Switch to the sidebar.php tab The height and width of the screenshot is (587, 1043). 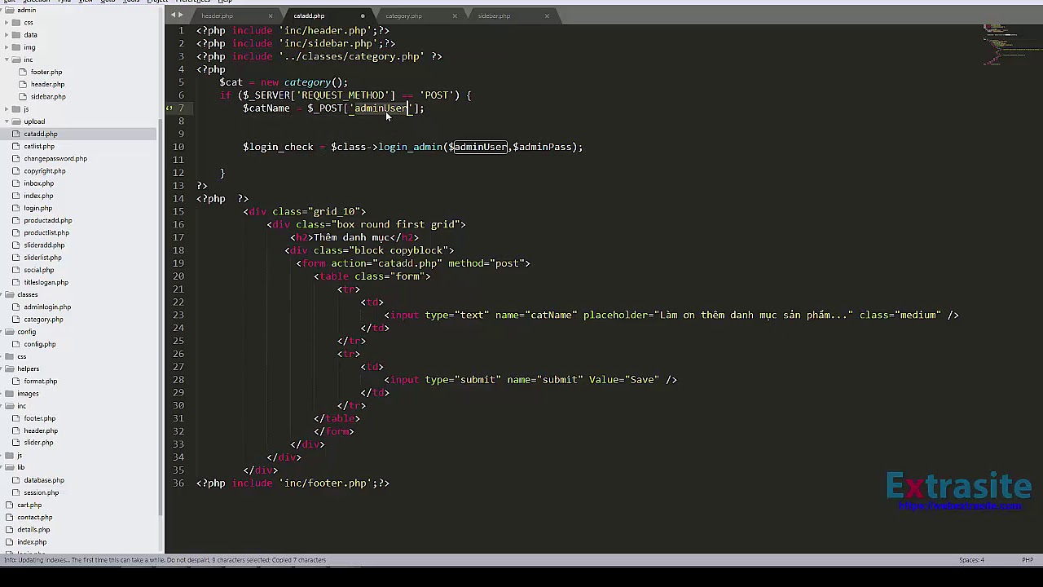click(494, 15)
